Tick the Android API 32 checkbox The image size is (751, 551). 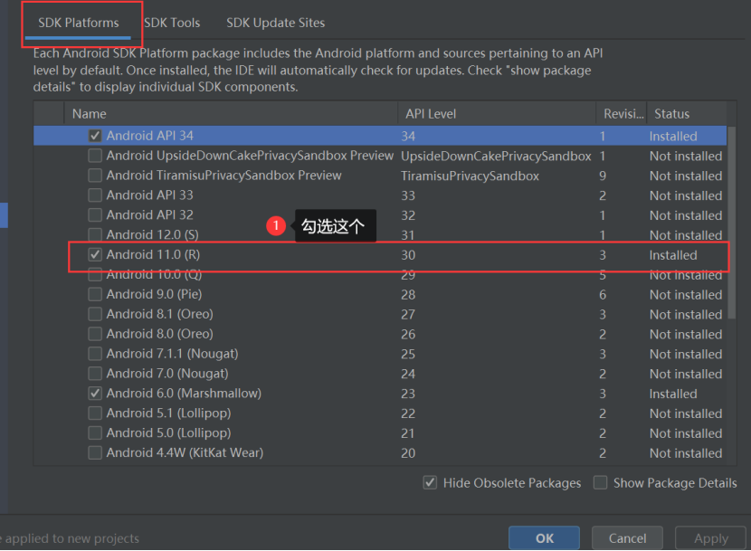click(95, 214)
